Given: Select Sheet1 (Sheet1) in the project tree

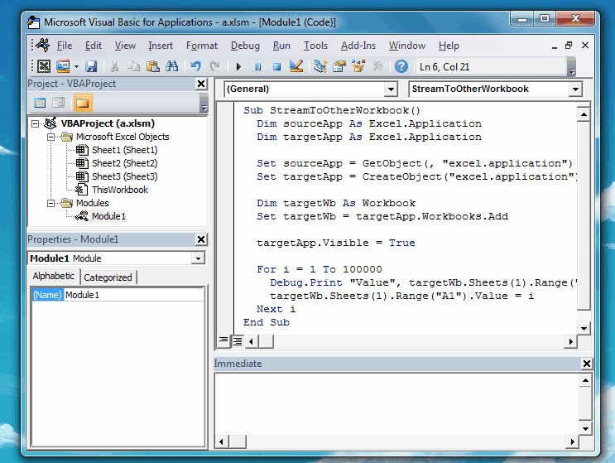Looking at the screenshot, I should pos(124,150).
